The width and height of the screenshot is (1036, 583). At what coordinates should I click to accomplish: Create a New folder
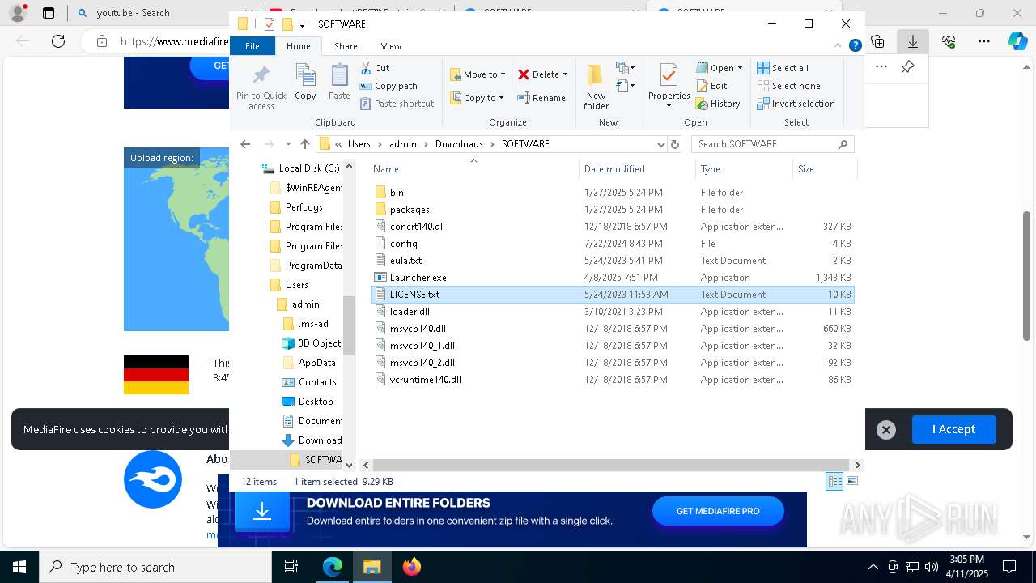point(596,87)
